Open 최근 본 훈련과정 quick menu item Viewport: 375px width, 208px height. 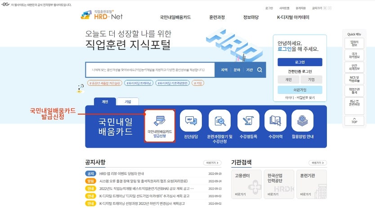pyautogui.click(x=354, y=106)
